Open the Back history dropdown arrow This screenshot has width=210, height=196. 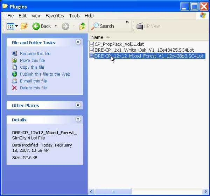coord(56,26)
